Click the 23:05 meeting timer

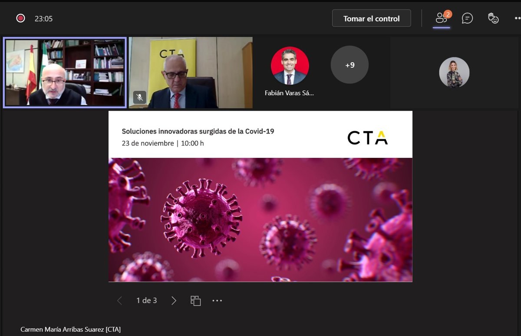click(43, 19)
